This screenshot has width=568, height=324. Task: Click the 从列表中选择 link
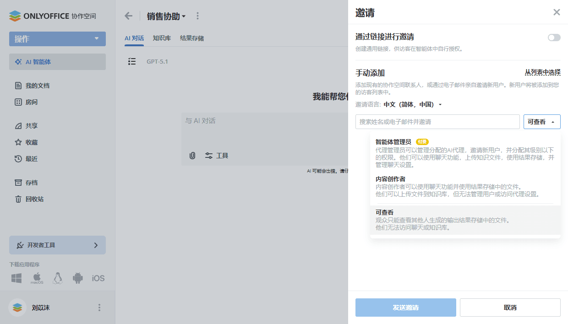click(542, 72)
